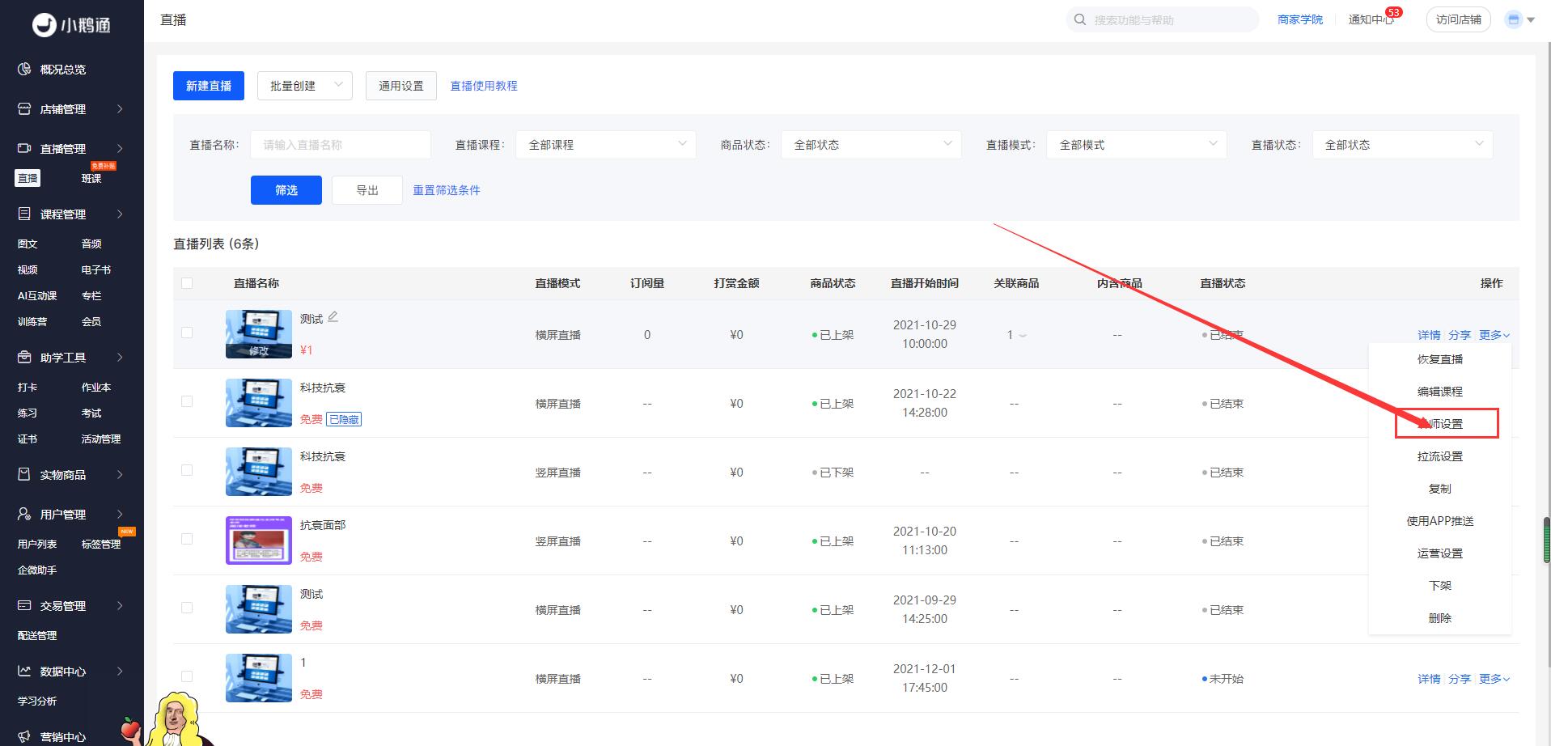The image size is (1551, 746).
Task: Click the search magnifier icon in top bar
Action: tap(1080, 19)
